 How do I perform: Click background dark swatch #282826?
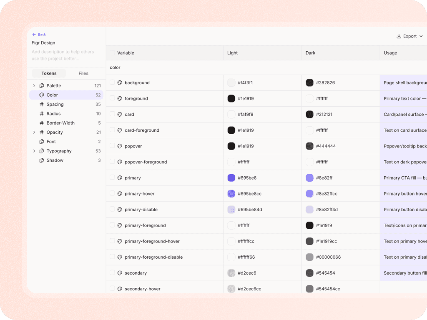(310, 83)
